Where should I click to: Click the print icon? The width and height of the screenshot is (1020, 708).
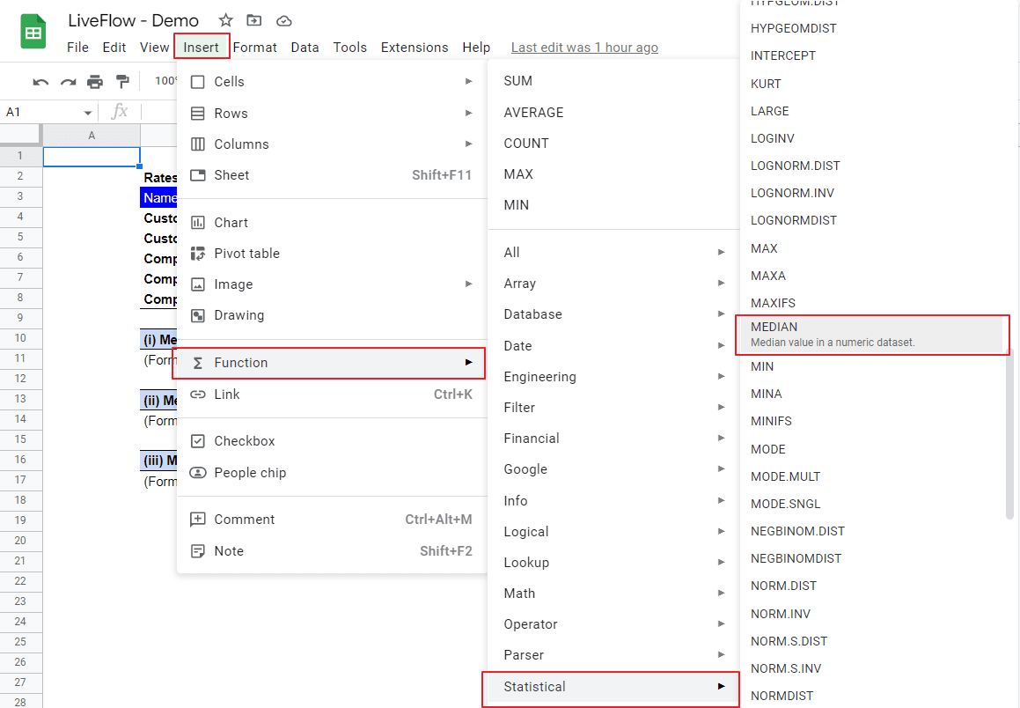[x=95, y=81]
